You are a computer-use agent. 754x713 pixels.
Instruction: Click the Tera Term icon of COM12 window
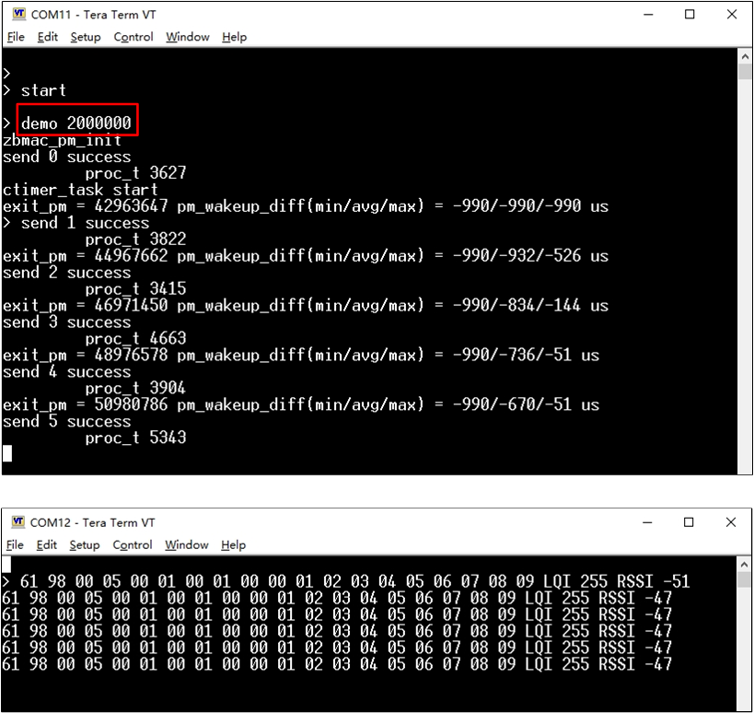(18, 521)
